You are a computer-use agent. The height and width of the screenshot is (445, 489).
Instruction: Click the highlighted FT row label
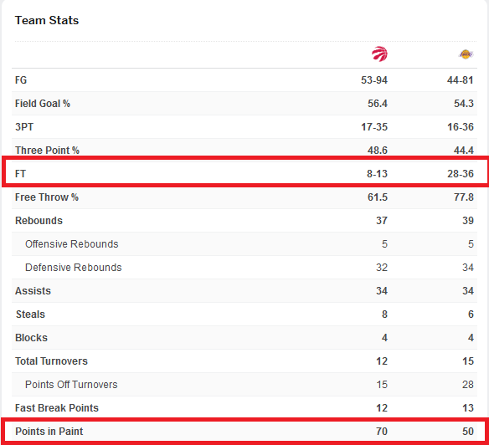pos(20,174)
